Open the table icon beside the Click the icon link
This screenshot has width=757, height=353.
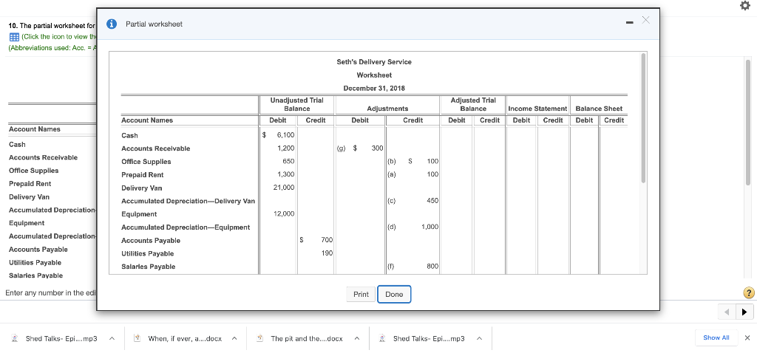pos(13,37)
